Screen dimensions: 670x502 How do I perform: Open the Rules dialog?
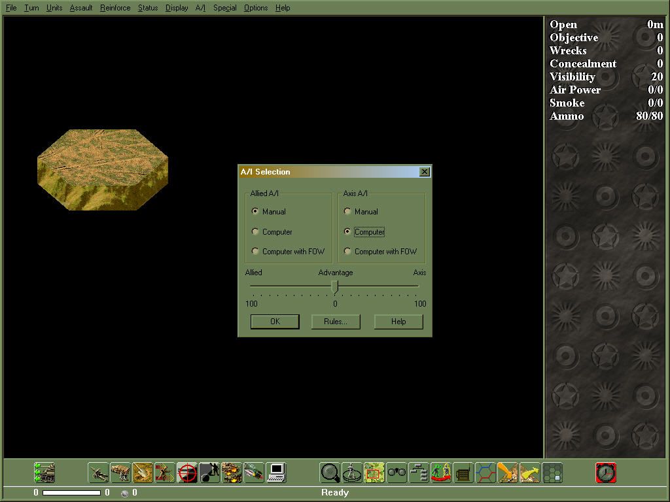click(335, 321)
